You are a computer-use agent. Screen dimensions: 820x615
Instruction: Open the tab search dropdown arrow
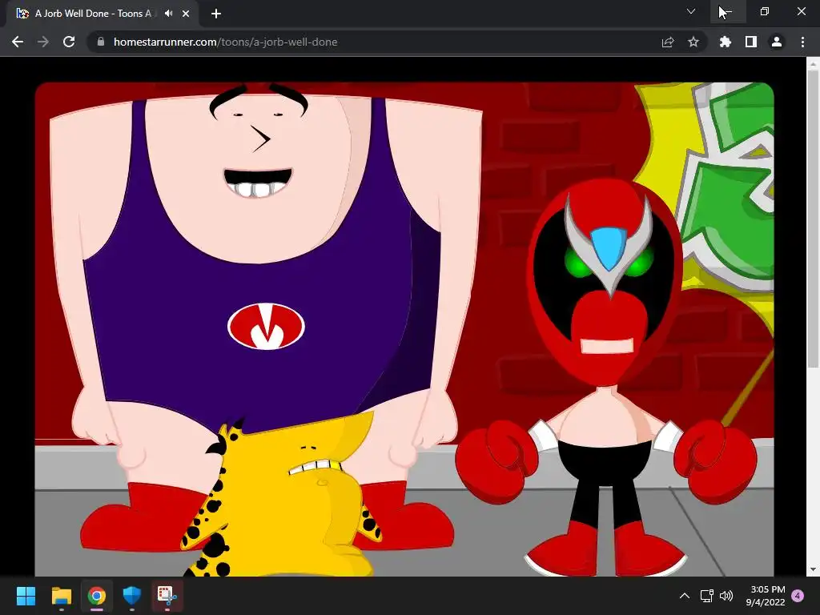(x=691, y=11)
